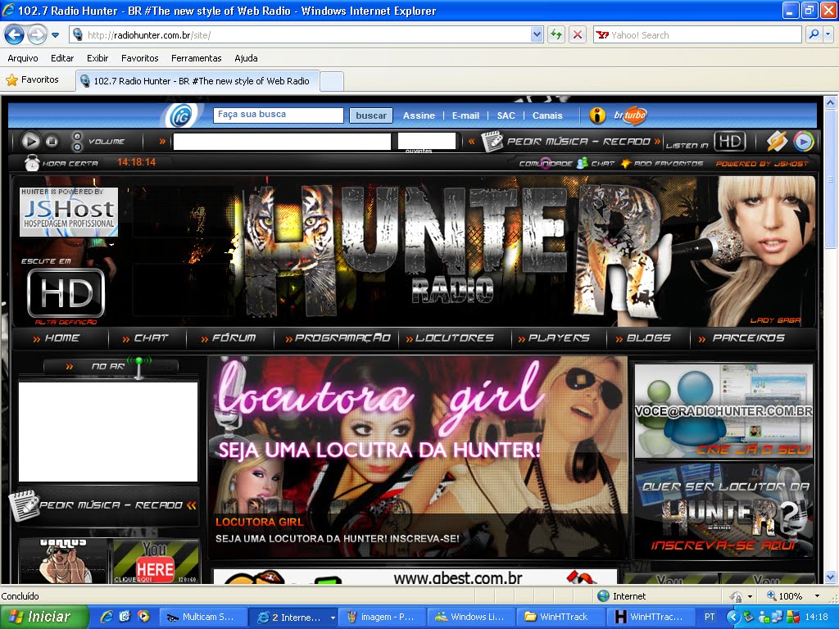Image resolution: width=839 pixels, height=629 pixels.
Task: Click the Iniciar start button
Action: [43, 617]
